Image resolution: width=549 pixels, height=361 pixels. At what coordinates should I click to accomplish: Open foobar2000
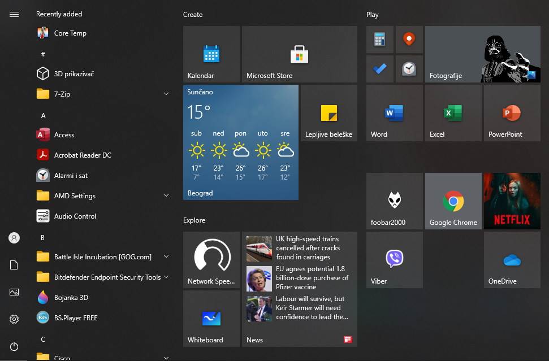point(394,201)
